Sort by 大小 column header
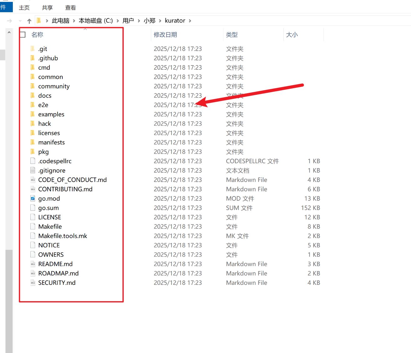Image resolution: width=411 pixels, height=353 pixels. (292, 35)
